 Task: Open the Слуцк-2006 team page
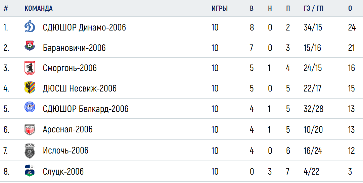(x=63, y=172)
